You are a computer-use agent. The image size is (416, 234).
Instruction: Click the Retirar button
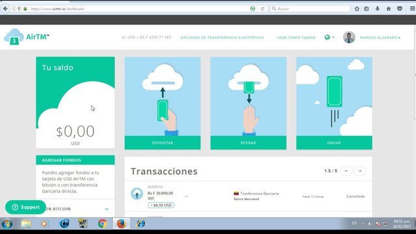click(x=248, y=143)
